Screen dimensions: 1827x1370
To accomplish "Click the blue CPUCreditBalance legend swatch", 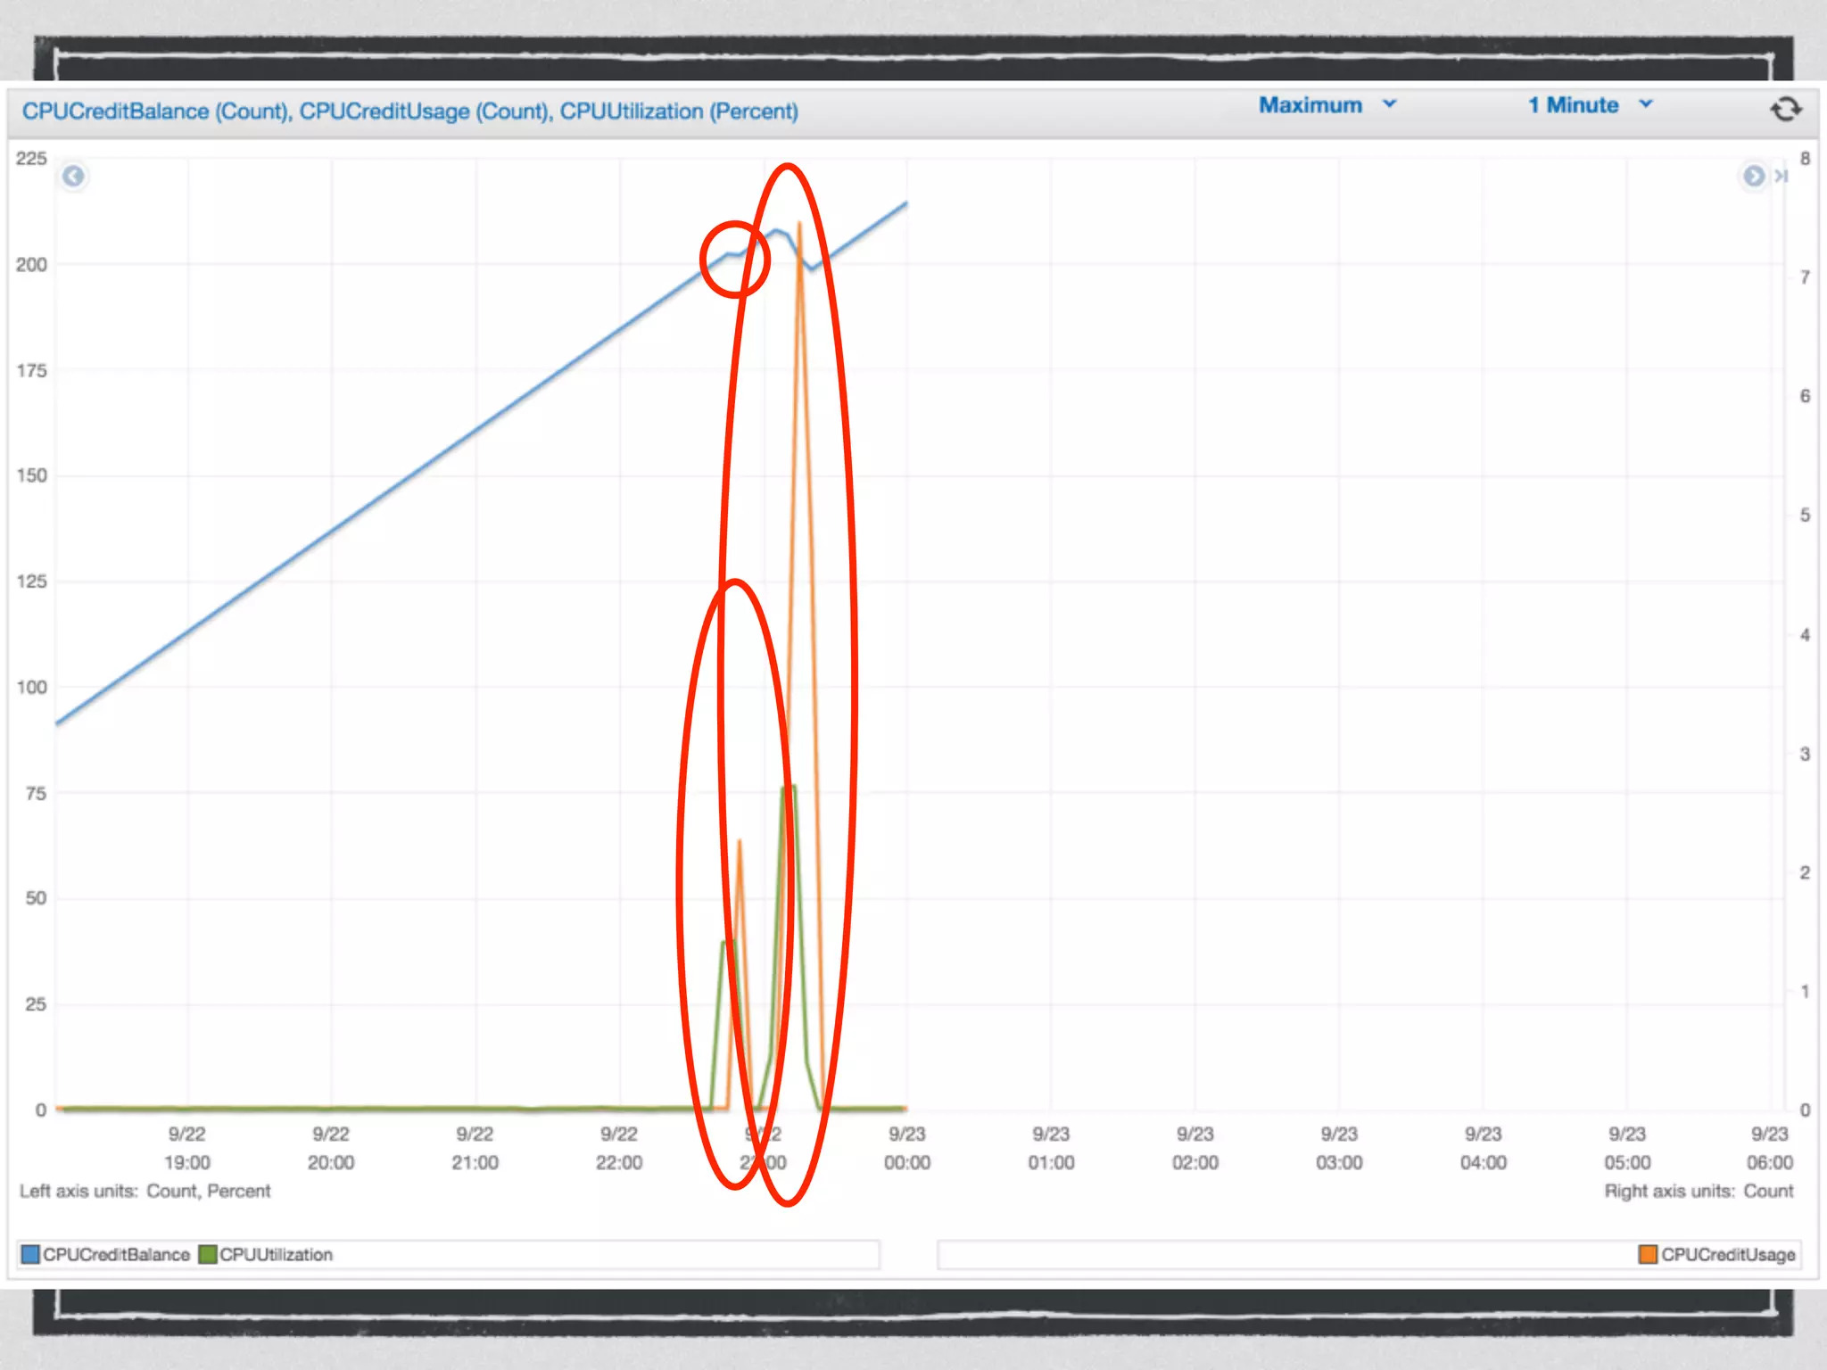I will 30,1254.
